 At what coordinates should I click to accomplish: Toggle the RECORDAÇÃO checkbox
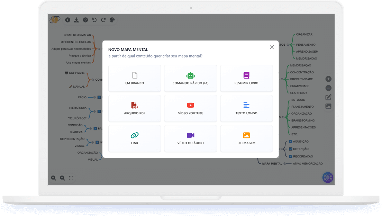tap(290, 156)
